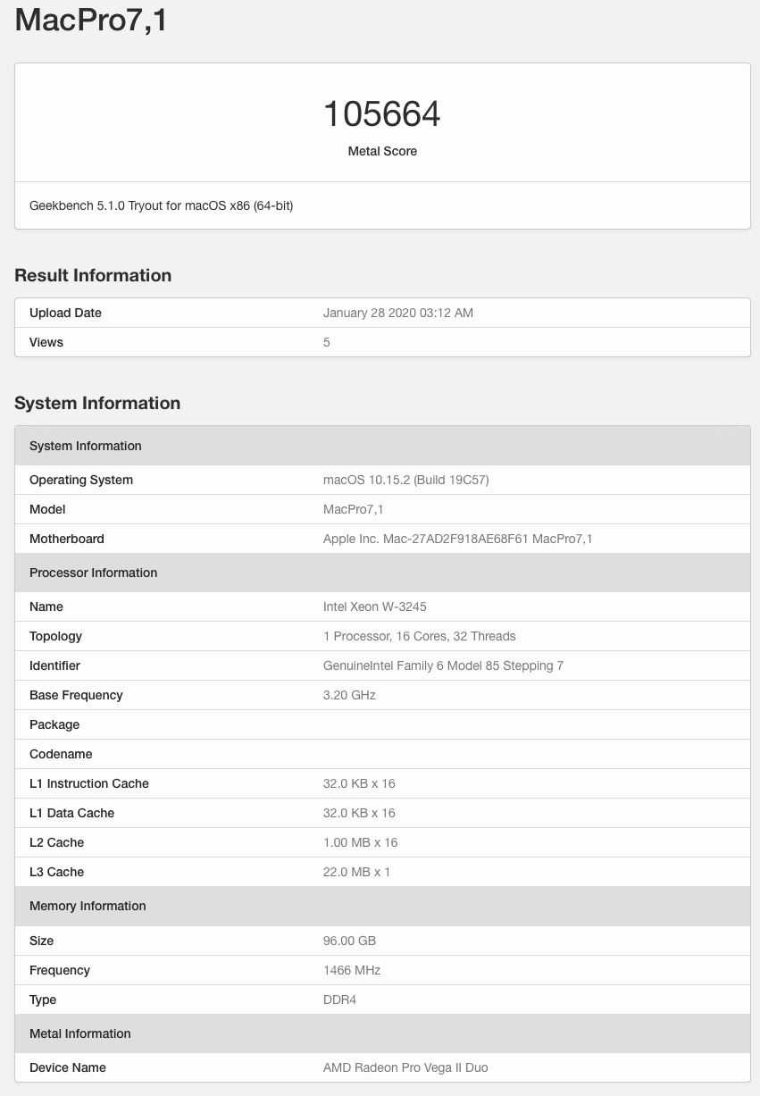Select the DDR4 value
Image resolution: width=760 pixels, height=1096 pixels.
(x=339, y=1000)
